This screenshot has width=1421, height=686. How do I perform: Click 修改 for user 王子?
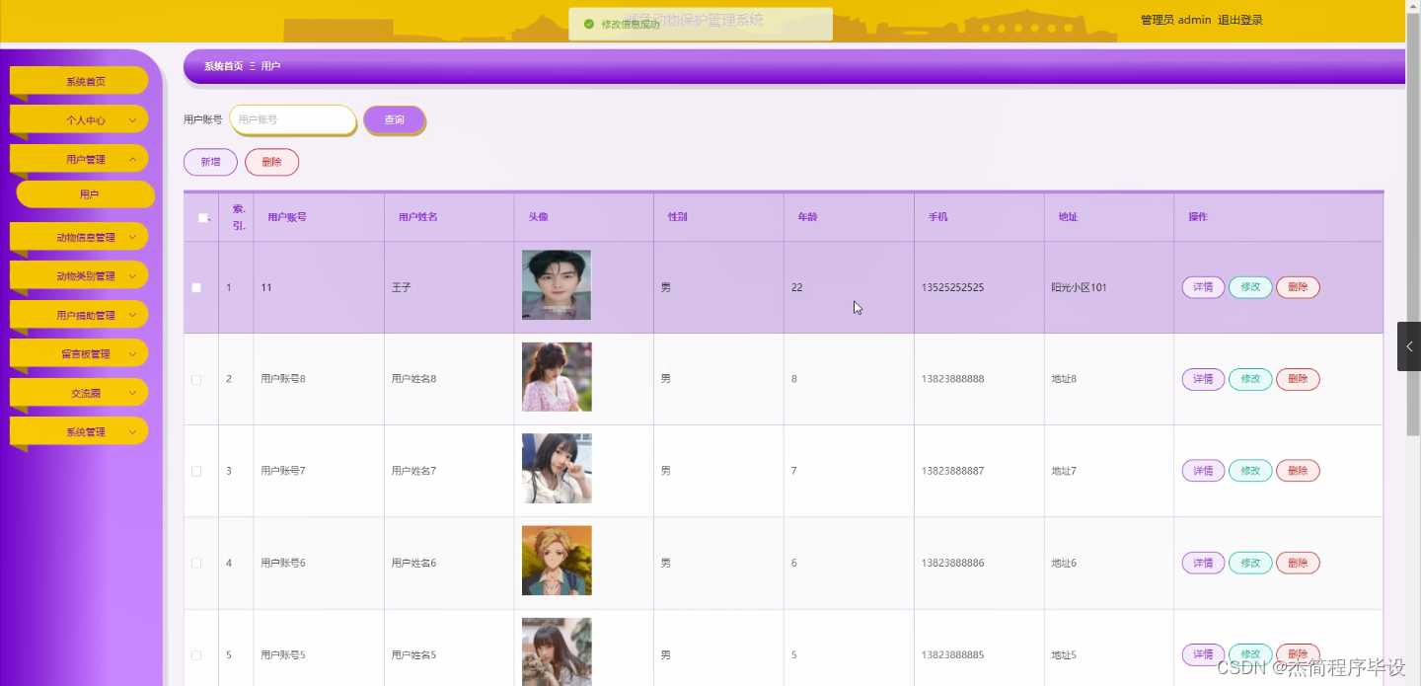point(1250,287)
